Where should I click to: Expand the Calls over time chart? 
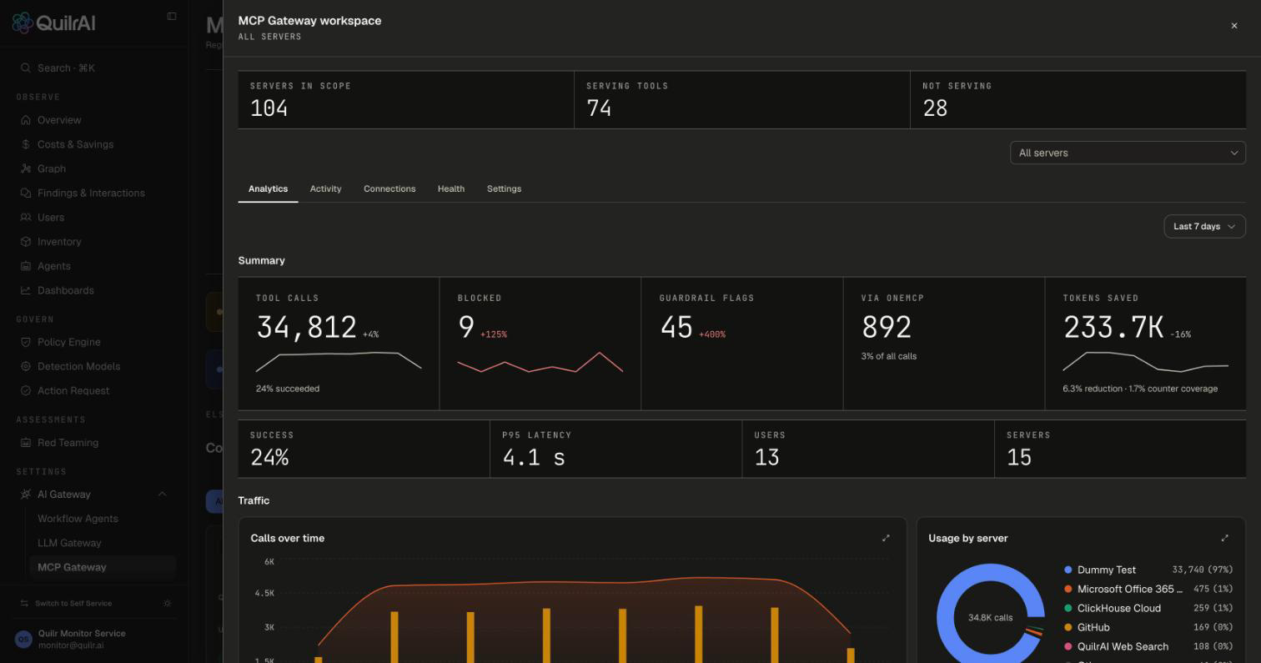tap(886, 538)
